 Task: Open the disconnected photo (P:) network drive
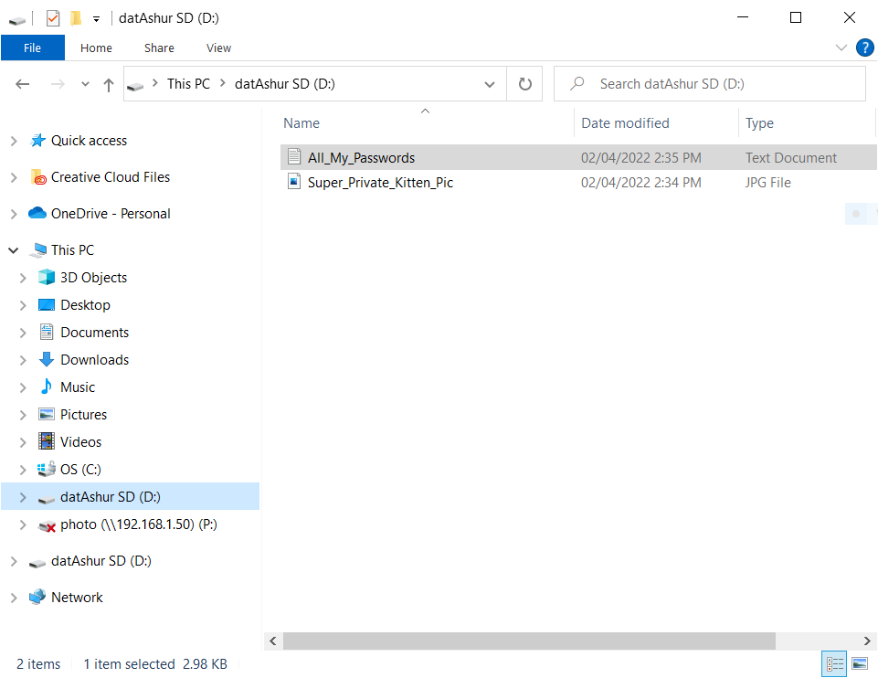(138, 524)
